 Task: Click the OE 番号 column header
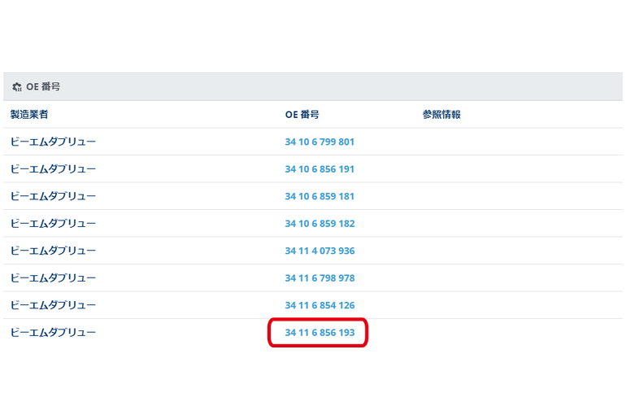click(x=302, y=115)
